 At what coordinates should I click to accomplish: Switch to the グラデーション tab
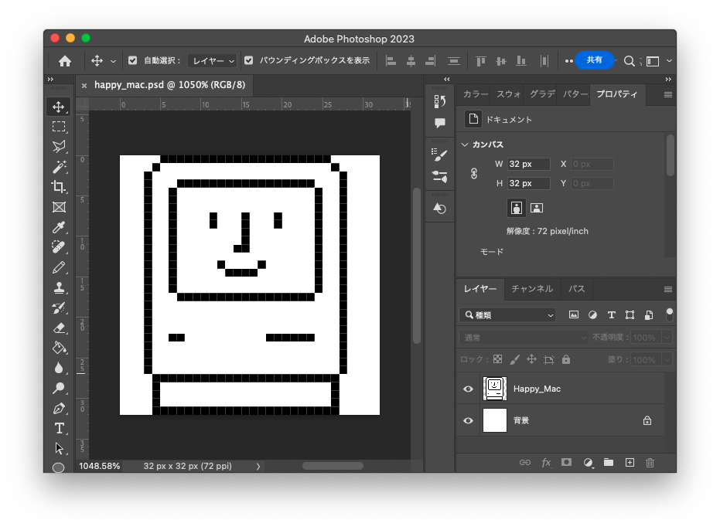tap(542, 94)
